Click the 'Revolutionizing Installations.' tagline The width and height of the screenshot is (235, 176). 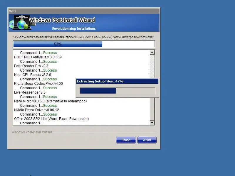(74, 28)
